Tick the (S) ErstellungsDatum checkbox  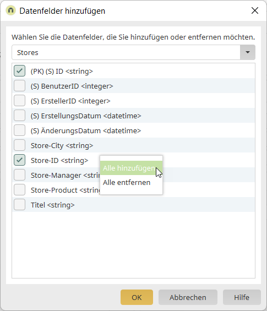(19, 116)
